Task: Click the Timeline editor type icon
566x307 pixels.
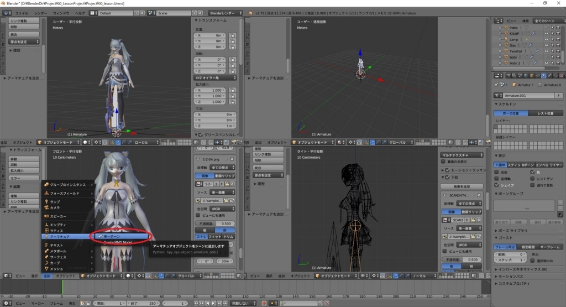Action: tap(7, 303)
